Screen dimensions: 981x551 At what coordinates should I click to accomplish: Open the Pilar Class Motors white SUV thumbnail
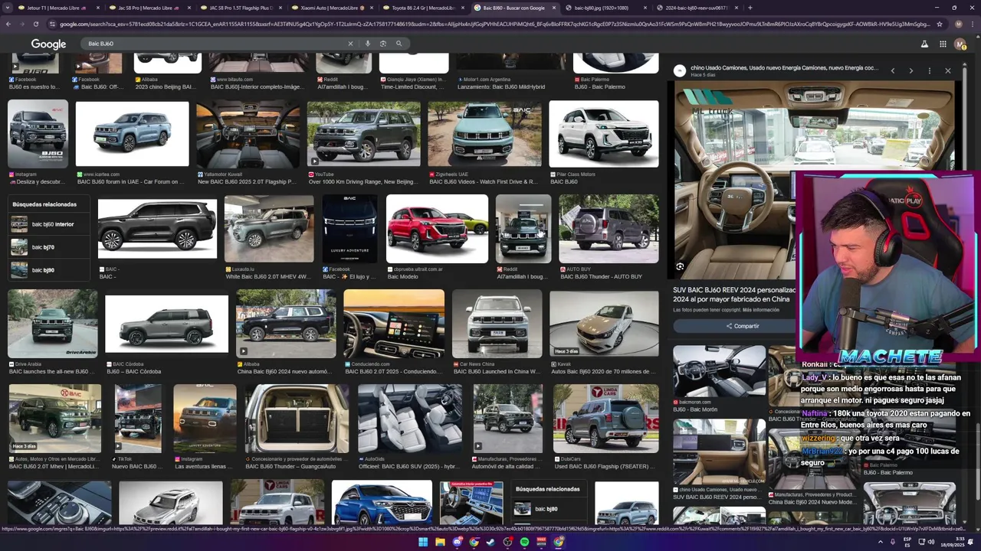[x=603, y=134]
